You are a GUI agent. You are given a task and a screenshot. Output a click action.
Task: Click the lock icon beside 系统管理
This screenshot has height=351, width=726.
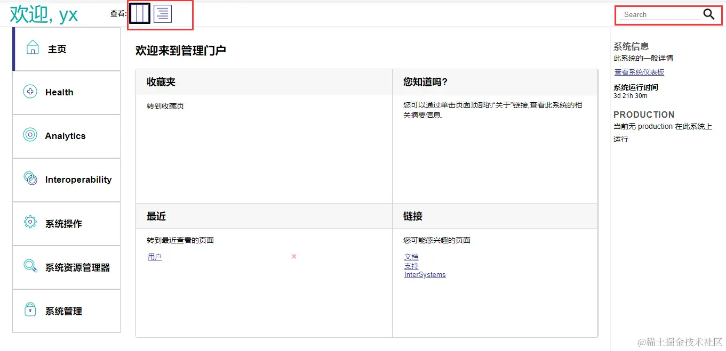(30, 309)
